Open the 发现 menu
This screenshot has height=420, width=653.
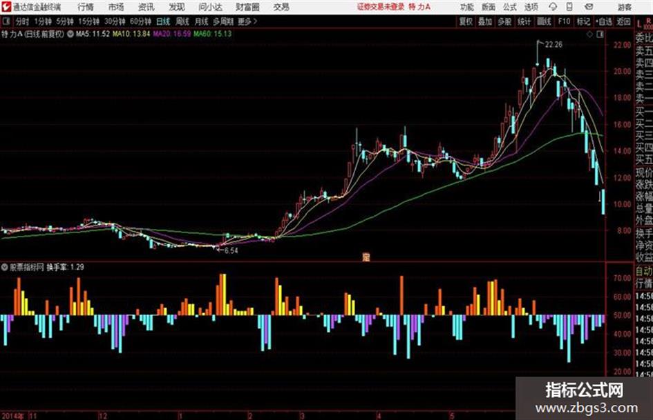pos(177,7)
